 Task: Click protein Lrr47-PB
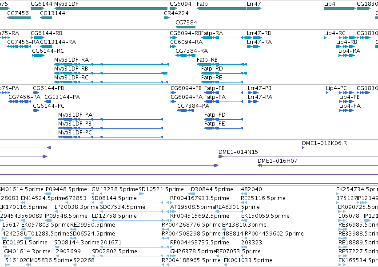[253, 93]
